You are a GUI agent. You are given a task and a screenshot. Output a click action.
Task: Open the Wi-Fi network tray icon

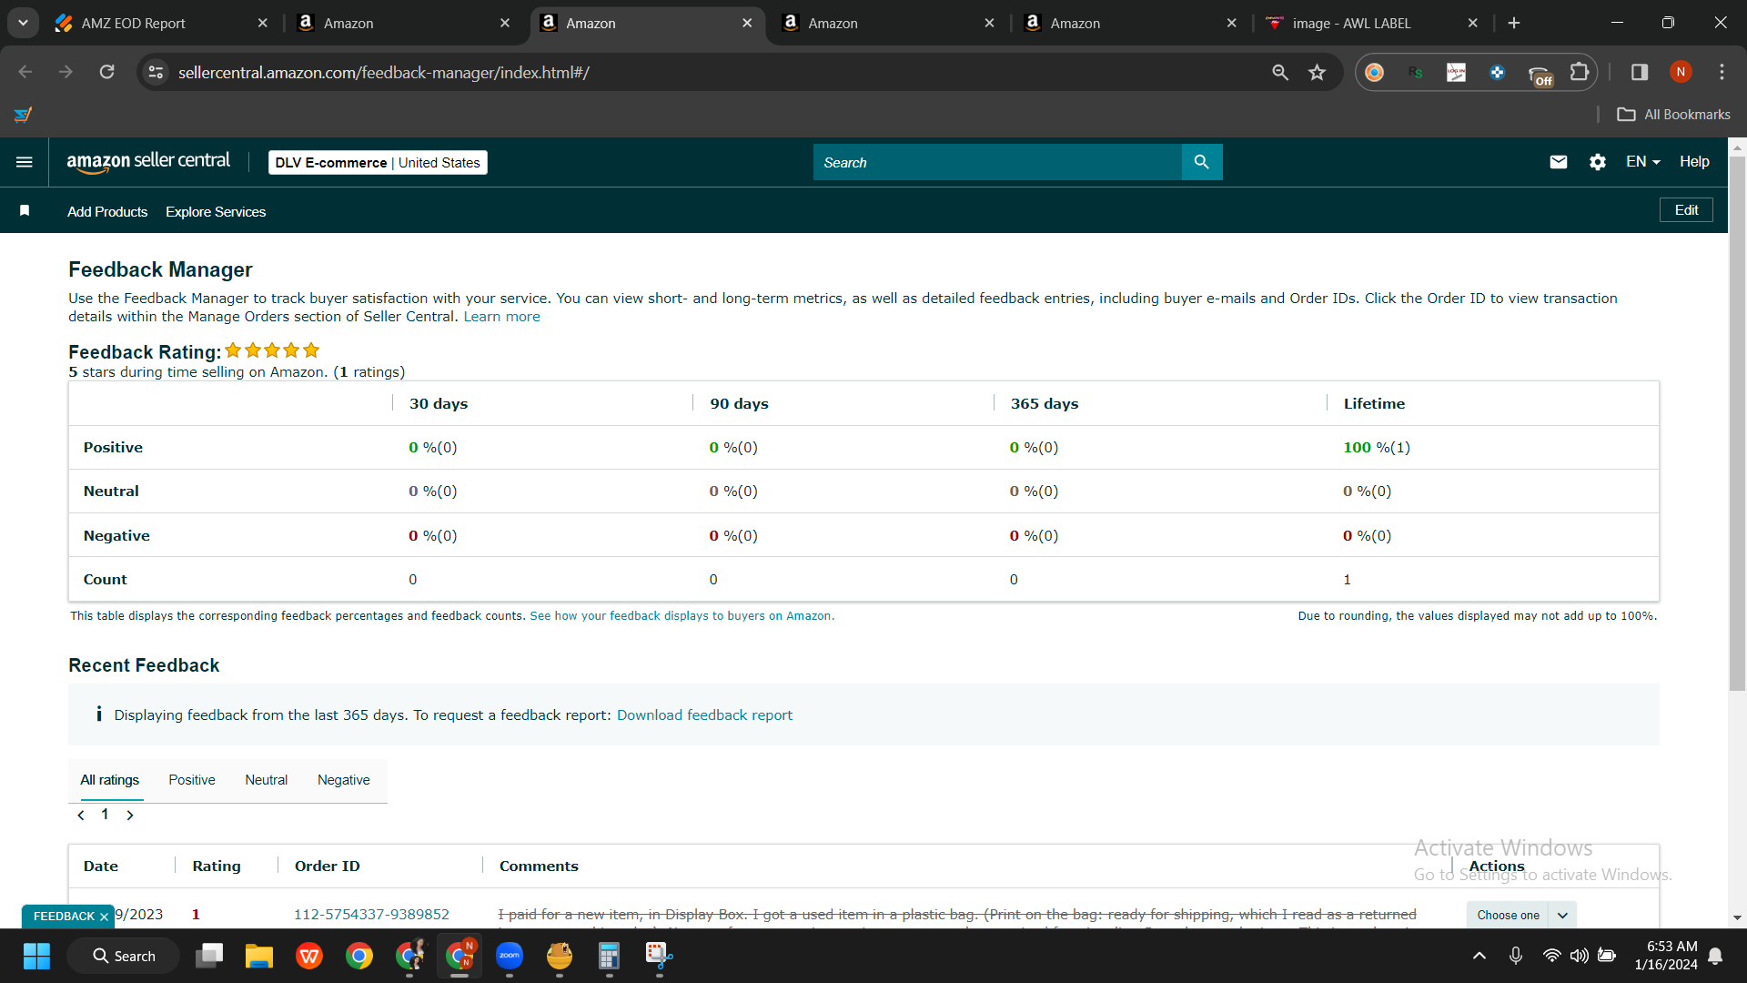(x=1551, y=956)
